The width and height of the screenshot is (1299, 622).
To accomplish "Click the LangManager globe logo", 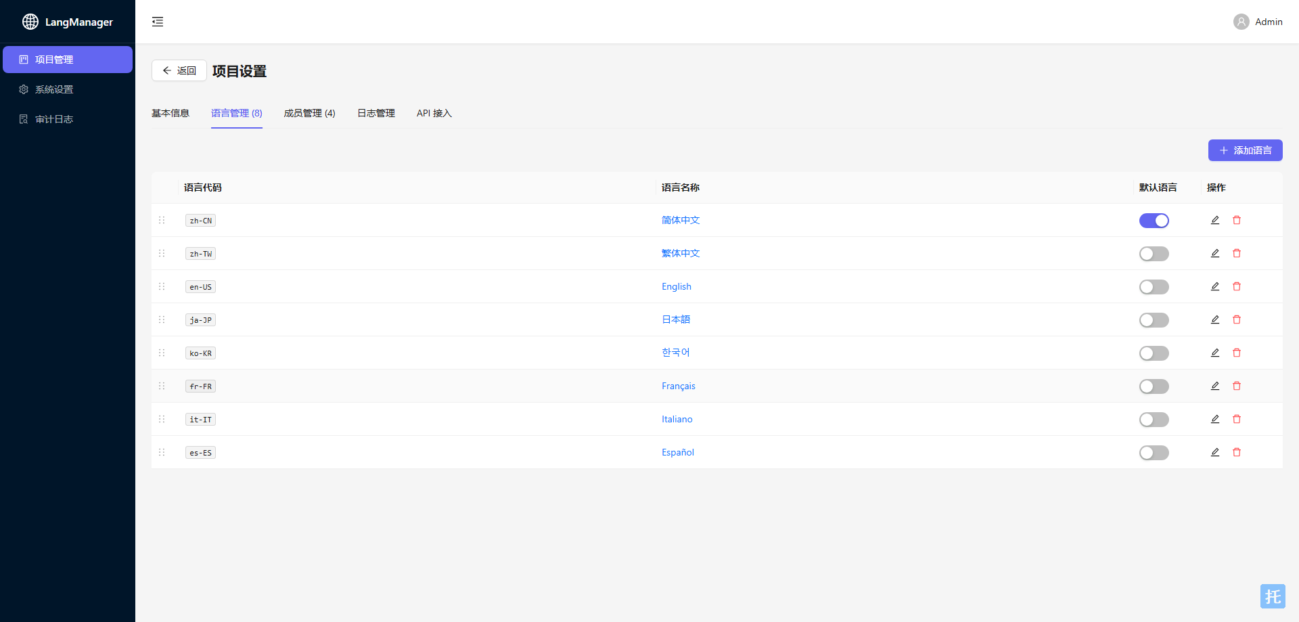I will [x=30, y=22].
